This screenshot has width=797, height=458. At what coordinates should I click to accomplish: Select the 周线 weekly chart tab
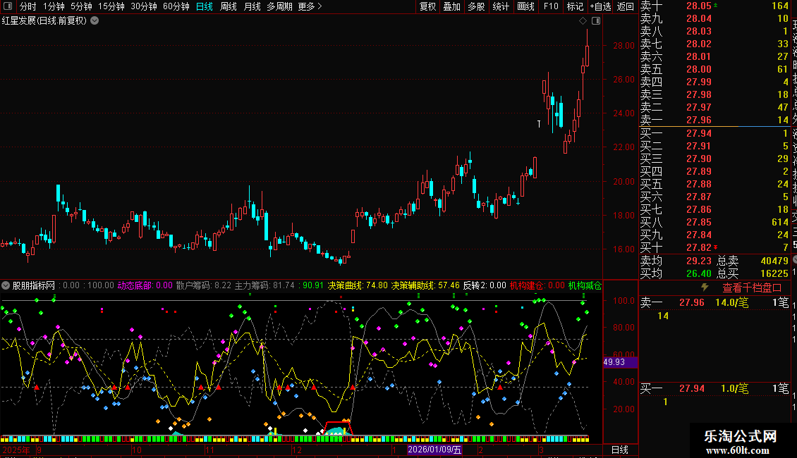click(229, 6)
